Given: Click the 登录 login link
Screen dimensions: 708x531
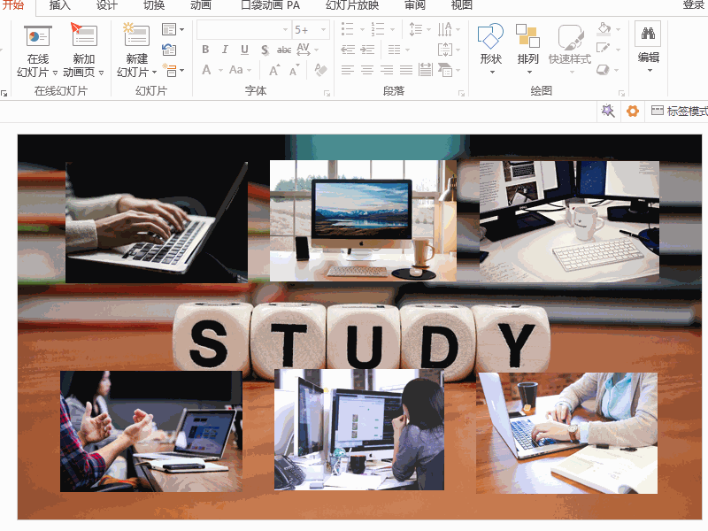Looking at the screenshot, I should [x=694, y=5].
